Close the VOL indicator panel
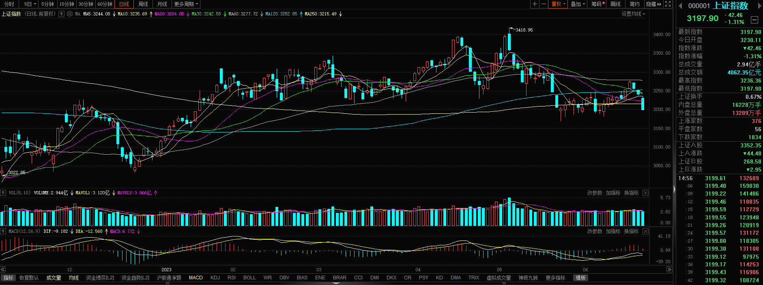The image size is (763, 285). [645, 193]
